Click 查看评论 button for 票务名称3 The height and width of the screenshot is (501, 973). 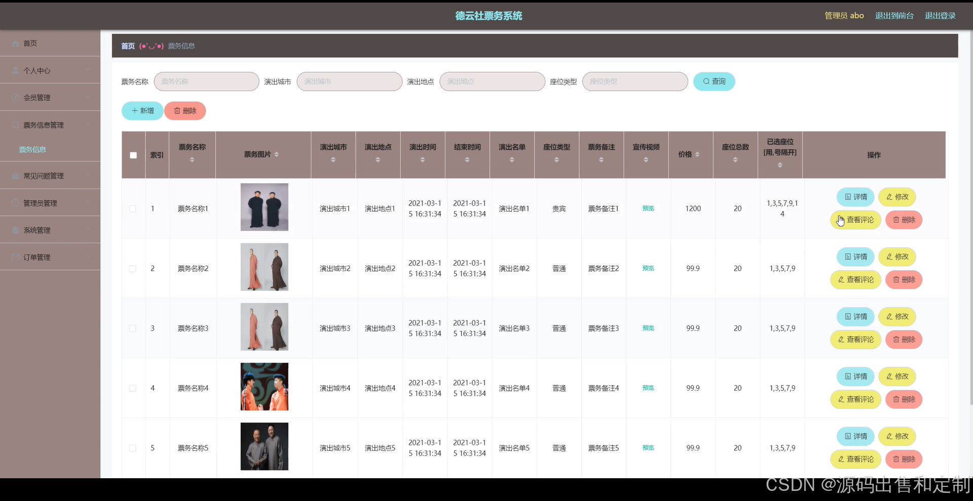tap(855, 340)
